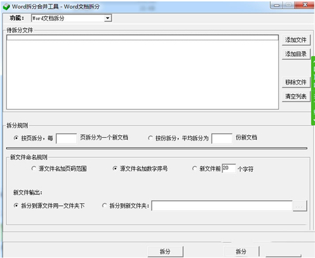Select the 按页拆分 radio option

coord(16,138)
